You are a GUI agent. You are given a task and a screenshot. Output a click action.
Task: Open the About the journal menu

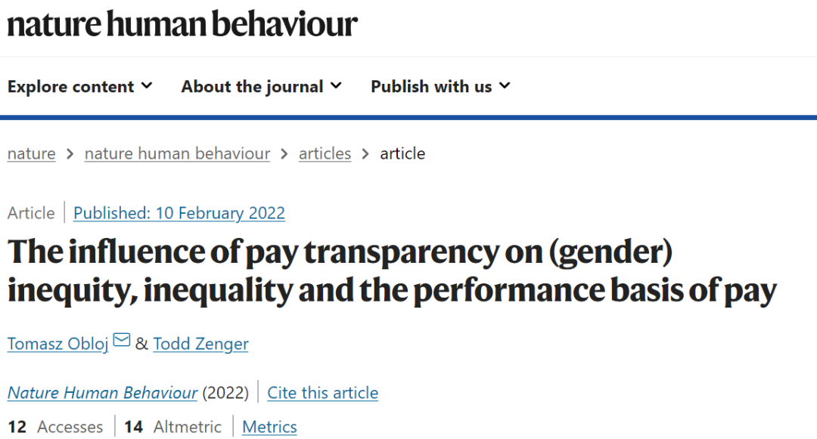[x=261, y=86]
